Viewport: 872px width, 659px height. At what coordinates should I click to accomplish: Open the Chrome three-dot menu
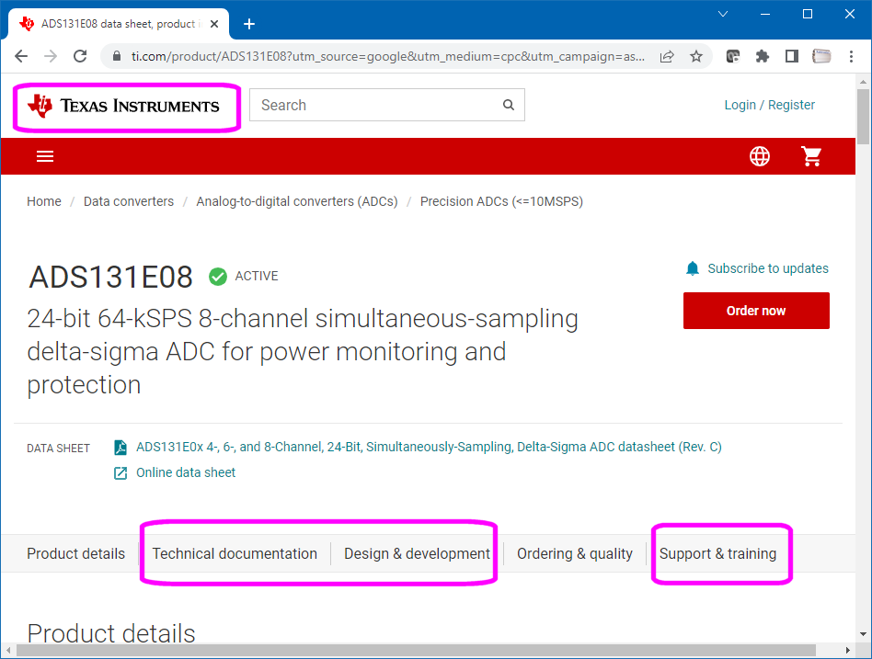click(x=851, y=56)
